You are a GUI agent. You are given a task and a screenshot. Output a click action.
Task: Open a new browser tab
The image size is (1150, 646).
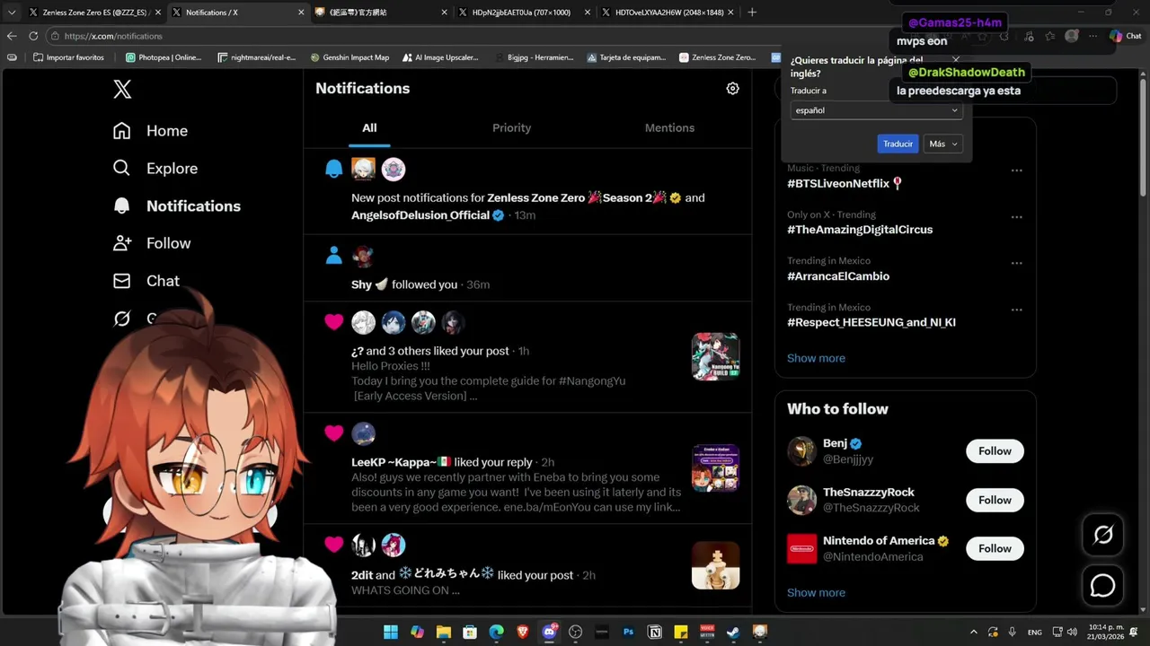tap(752, 13)
